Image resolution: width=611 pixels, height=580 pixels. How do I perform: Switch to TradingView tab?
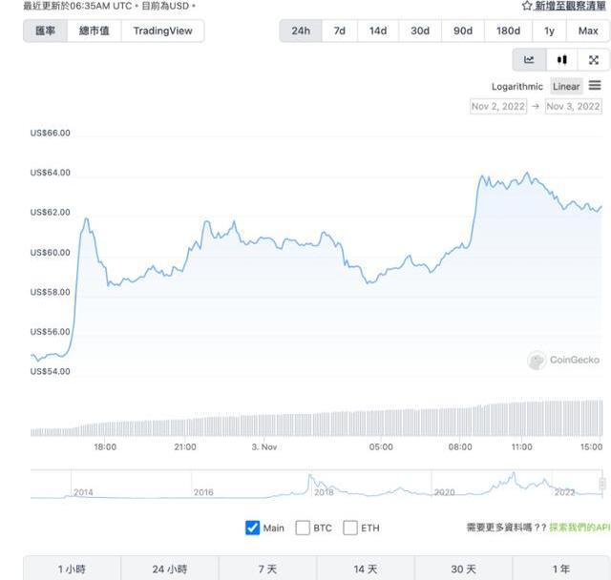tap(162, 31)
